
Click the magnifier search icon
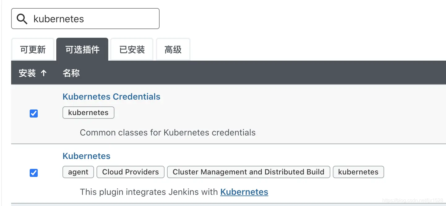pyautogui.click(x=22, y=19)
